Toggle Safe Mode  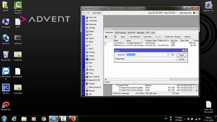tap(96, 13)
